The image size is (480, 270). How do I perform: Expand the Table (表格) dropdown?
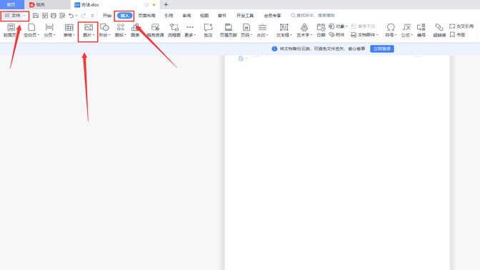tap(69, 30)
